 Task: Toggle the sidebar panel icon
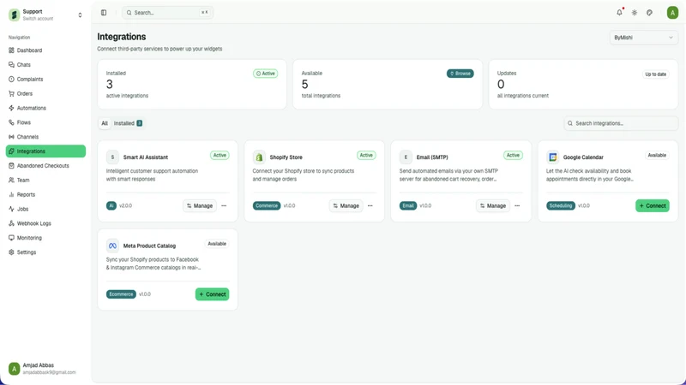(x=104, y=13)
